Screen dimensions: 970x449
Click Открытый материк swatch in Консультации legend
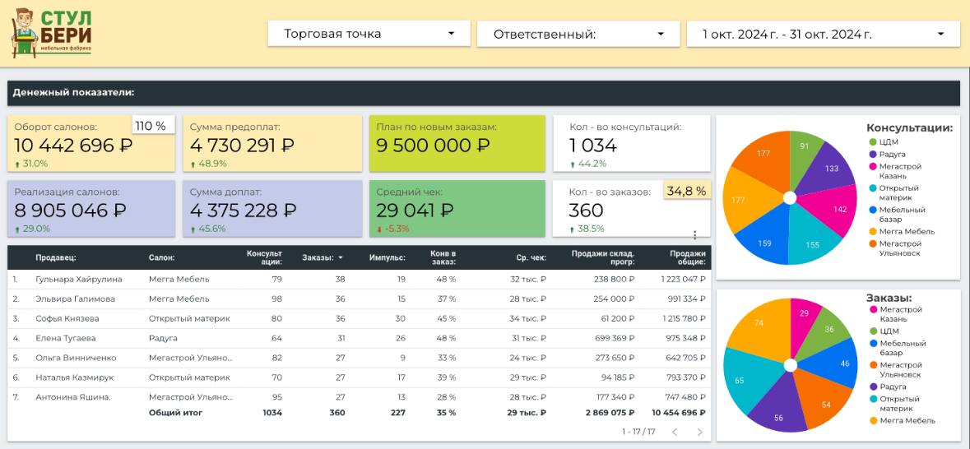pos(872,188)
